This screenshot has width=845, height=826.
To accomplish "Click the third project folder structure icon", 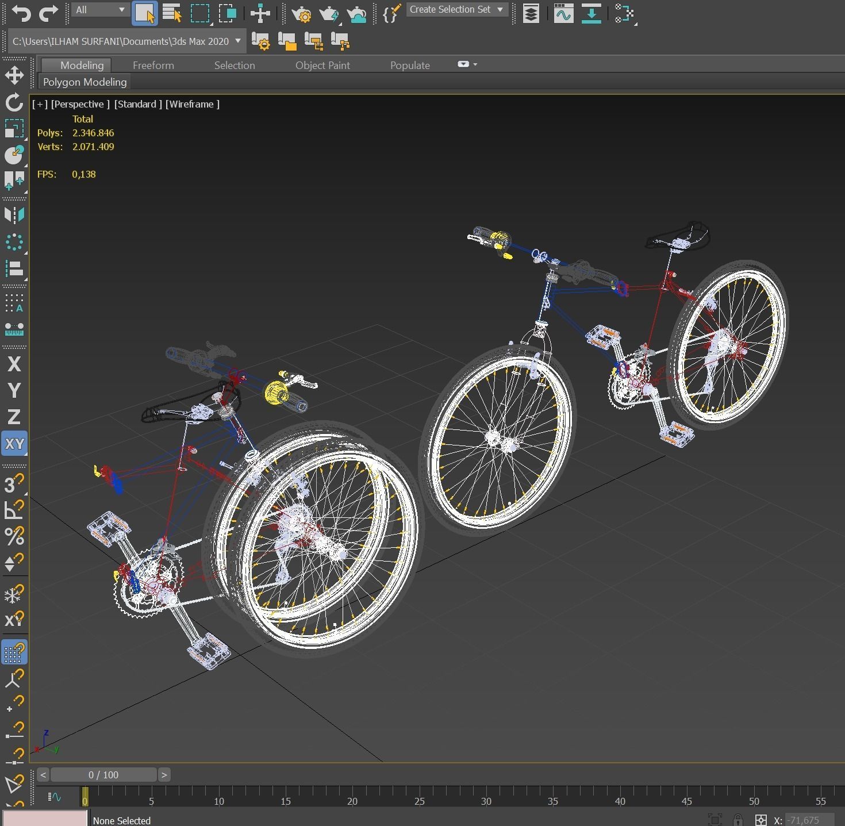I will (313, 41).
